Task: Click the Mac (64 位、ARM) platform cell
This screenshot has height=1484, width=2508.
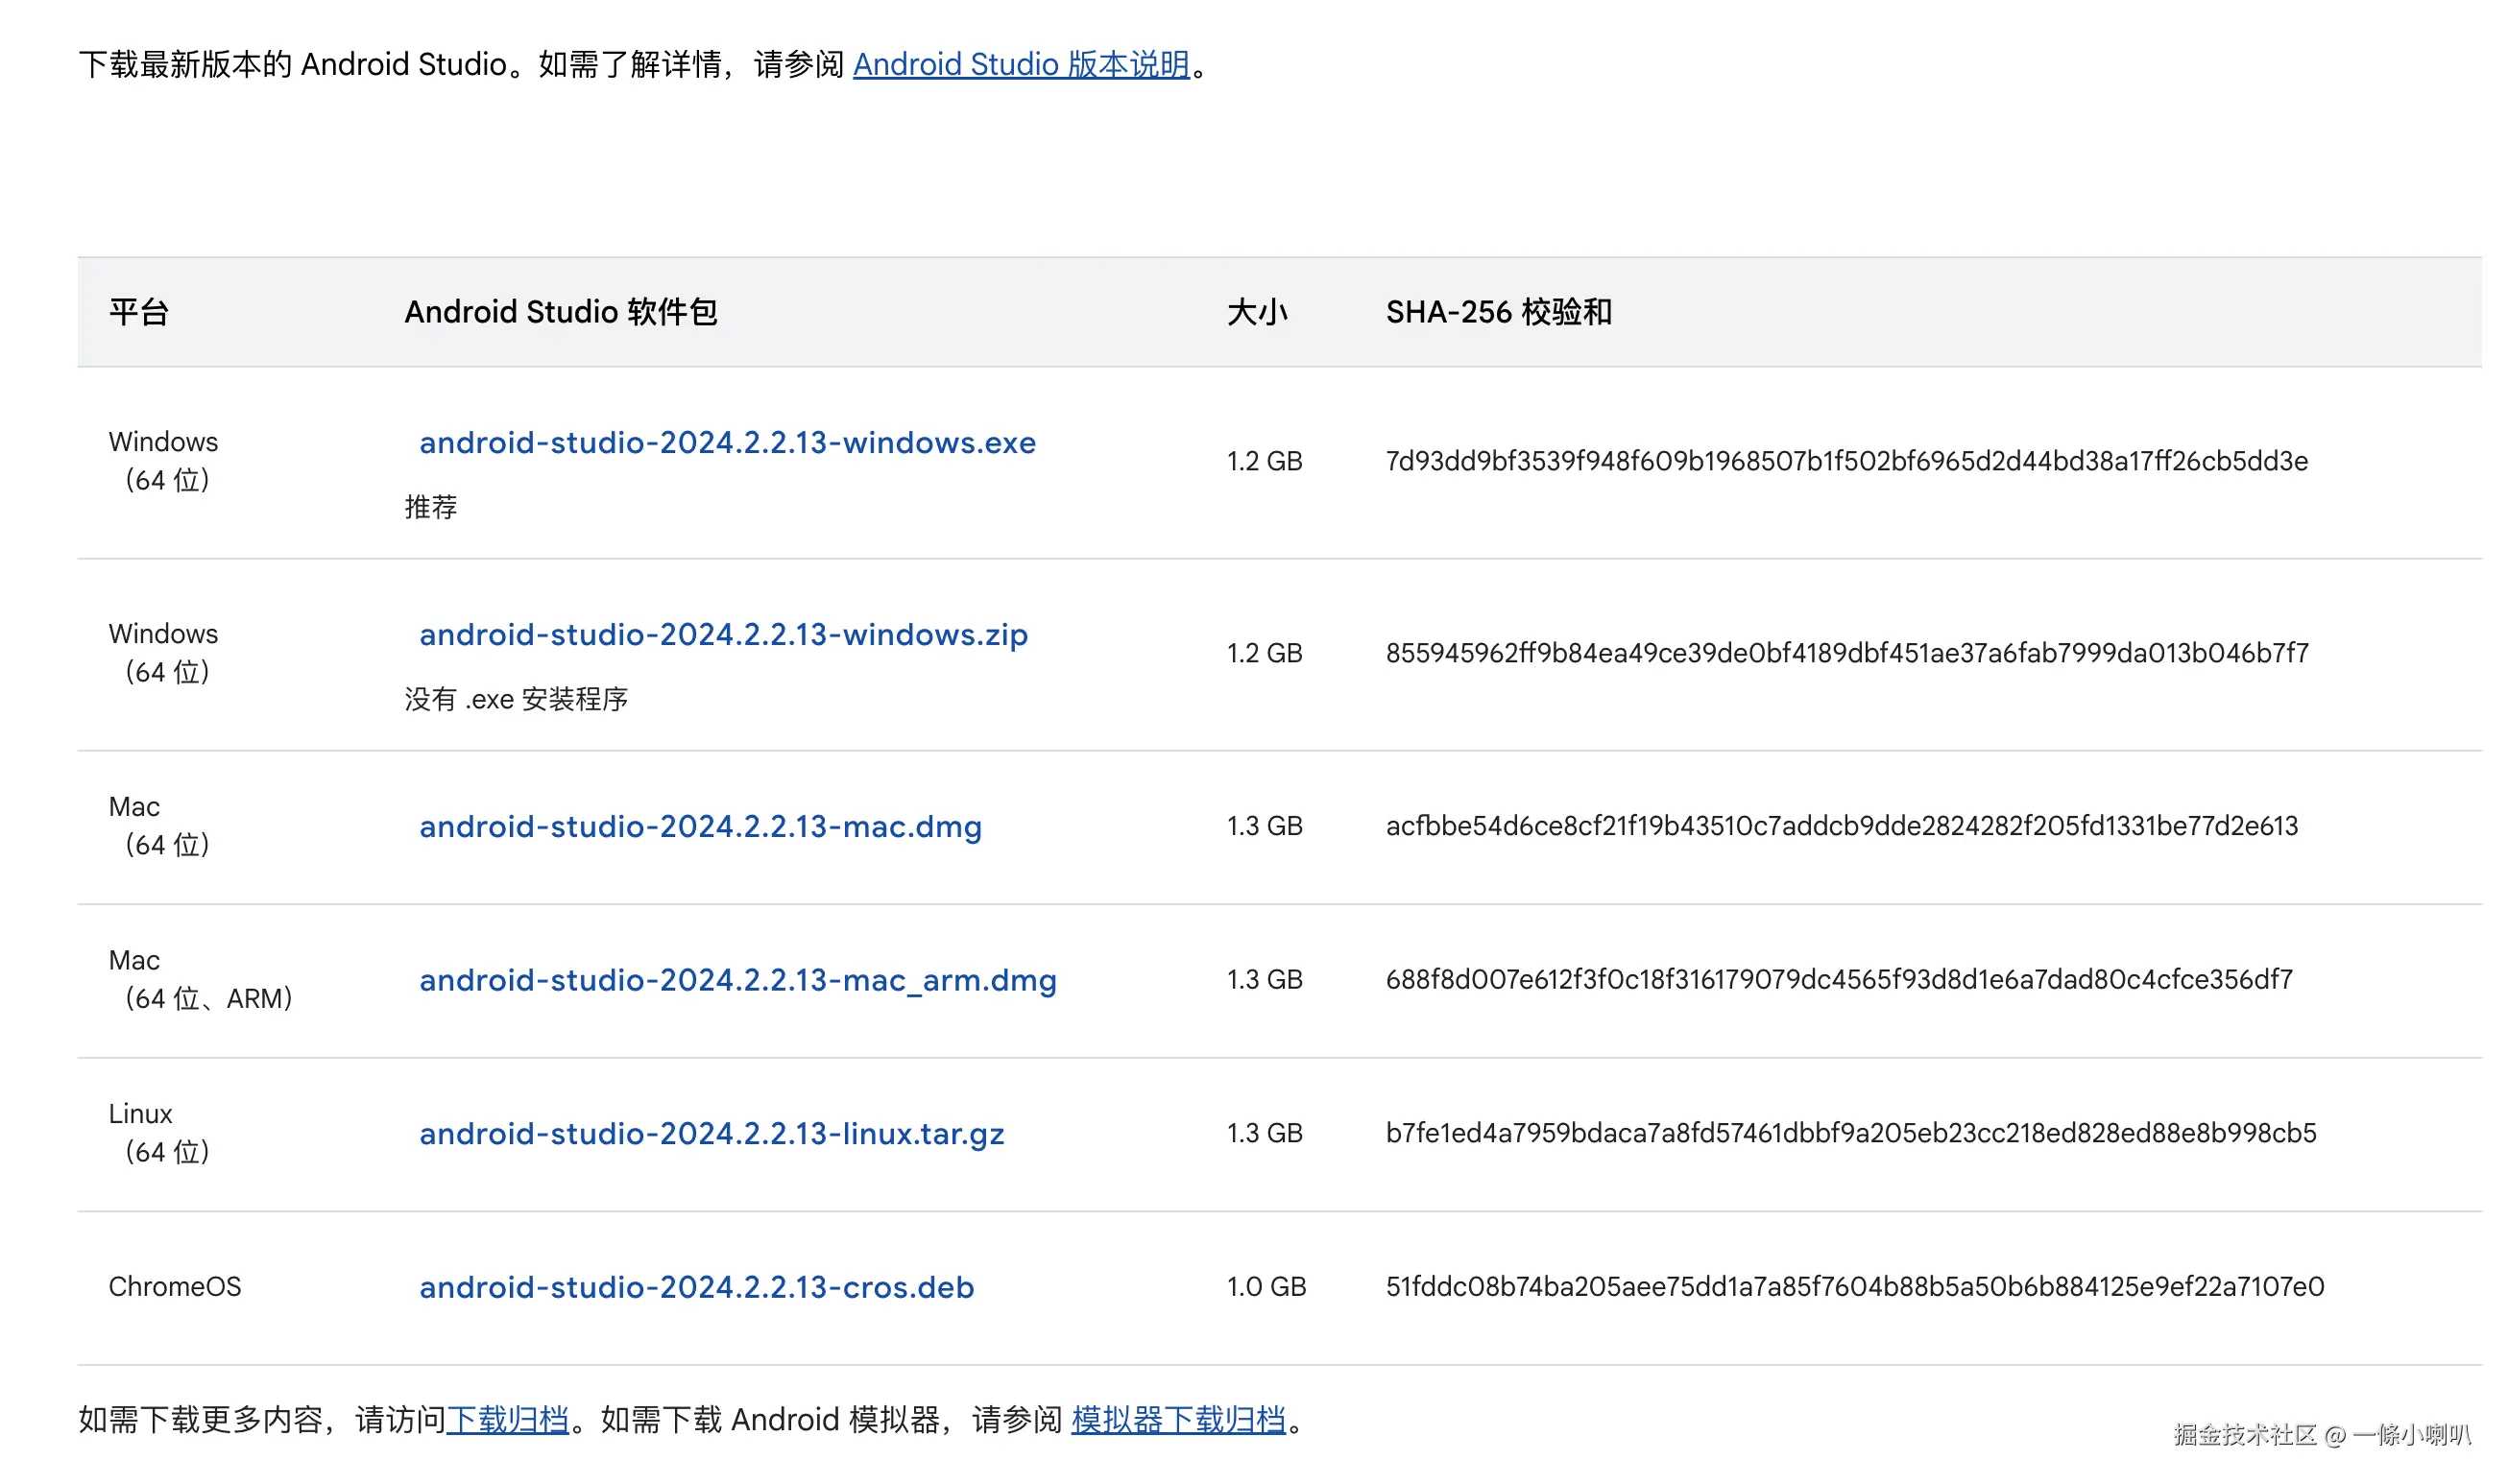Action: (200, 980)
